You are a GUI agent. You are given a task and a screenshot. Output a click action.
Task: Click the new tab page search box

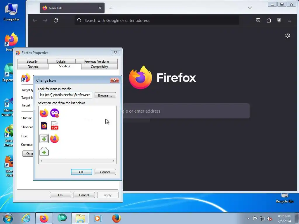[186, 111]
